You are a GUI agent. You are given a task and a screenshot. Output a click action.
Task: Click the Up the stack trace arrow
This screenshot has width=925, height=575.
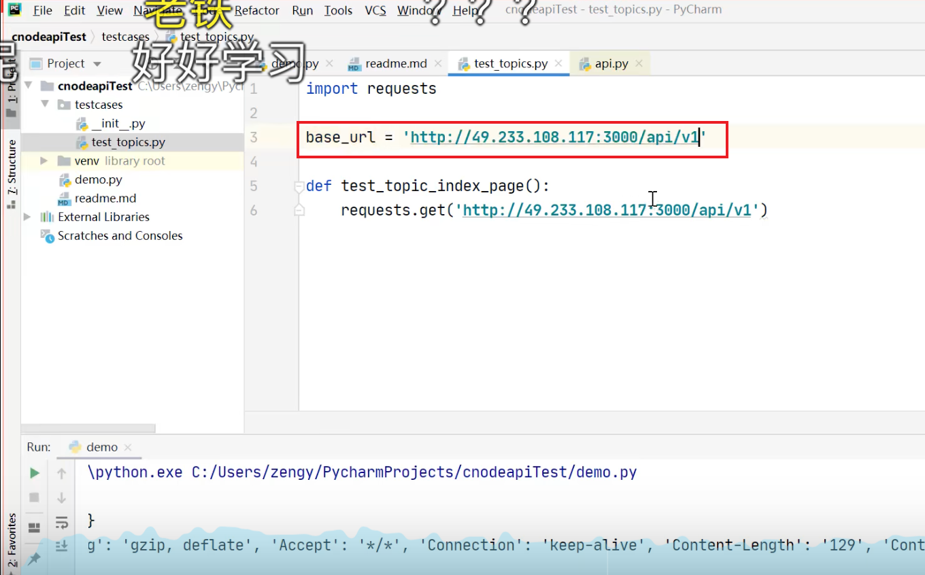[61, 473]
